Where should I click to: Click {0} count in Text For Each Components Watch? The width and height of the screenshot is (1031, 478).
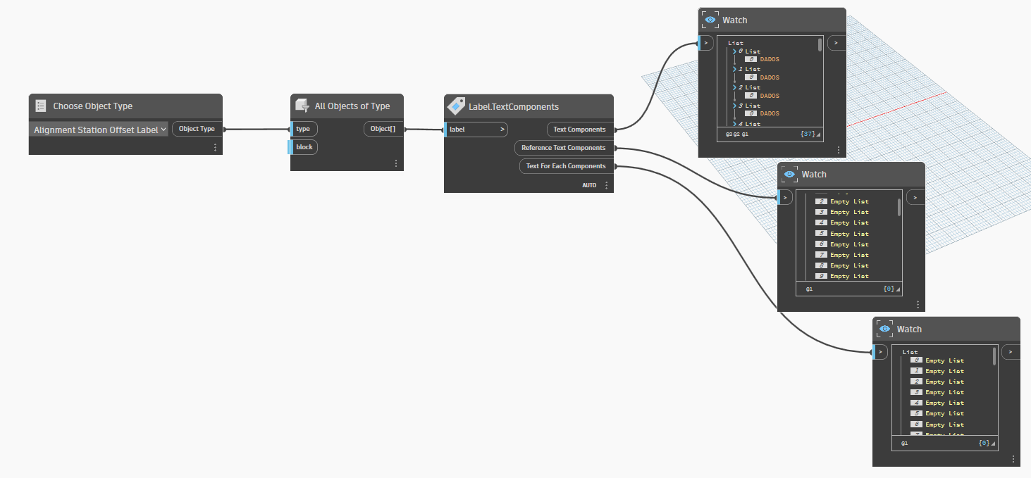[x=984, y=444]
